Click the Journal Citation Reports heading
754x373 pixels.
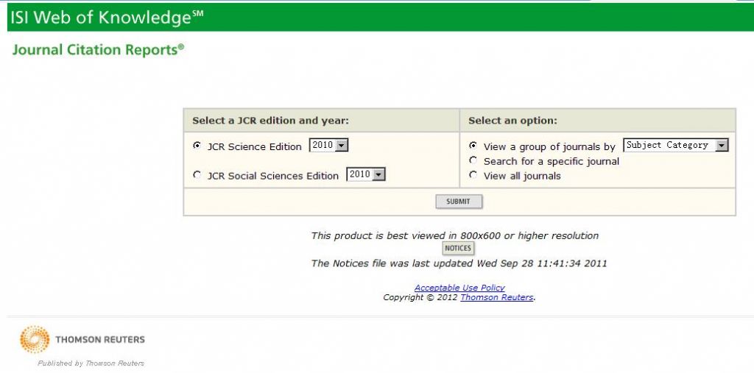pos(98,49)
